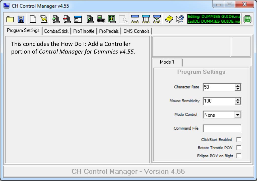Click the Command File text box
Screen dimensions: 257x193
[222, 128]
